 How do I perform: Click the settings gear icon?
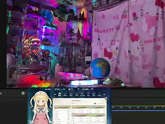coord(23,93)
